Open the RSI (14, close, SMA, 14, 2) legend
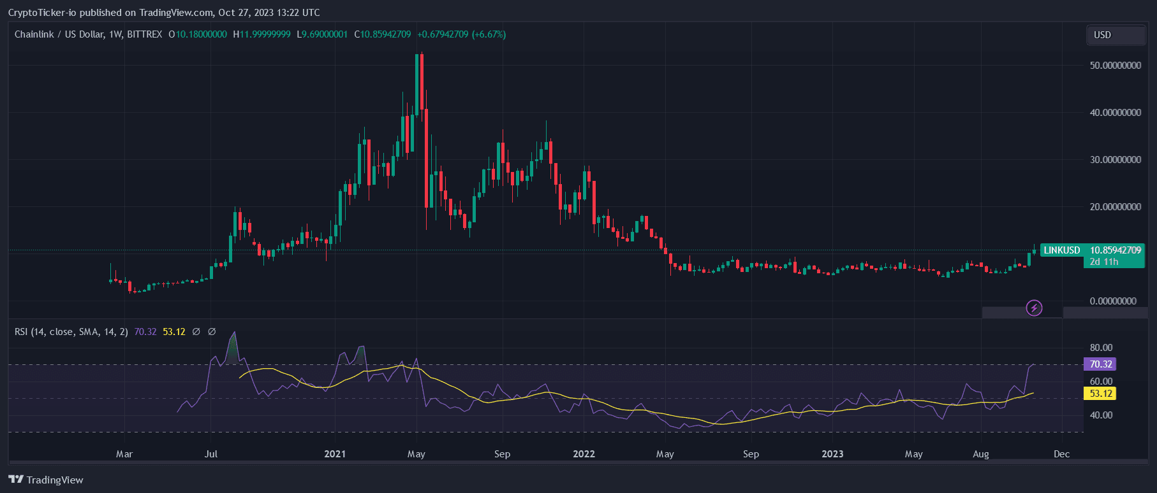This screenshot has width=1157, height=493. [x=71, y=332]
